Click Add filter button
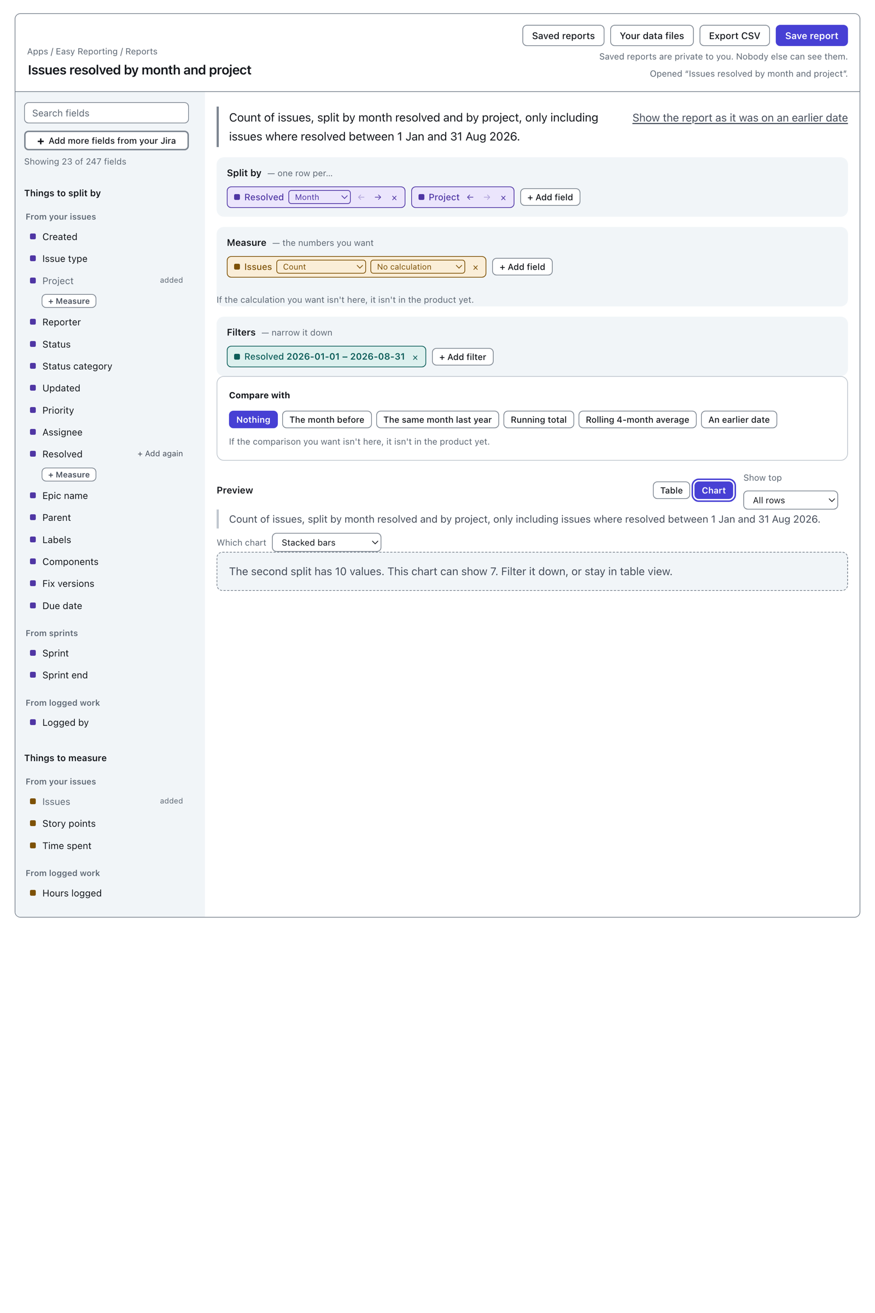This screenshot has width=875, height=1313. pos(462,357)
